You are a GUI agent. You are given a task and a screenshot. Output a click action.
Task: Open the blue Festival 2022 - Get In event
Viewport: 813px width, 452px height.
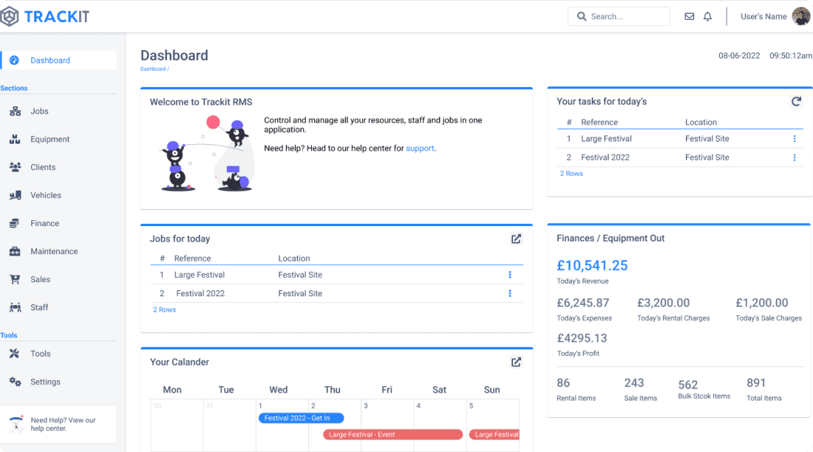pos(301,418)
